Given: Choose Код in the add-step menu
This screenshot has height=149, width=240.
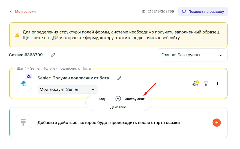Looking at the screenshot, I should (x=102, y=99).
